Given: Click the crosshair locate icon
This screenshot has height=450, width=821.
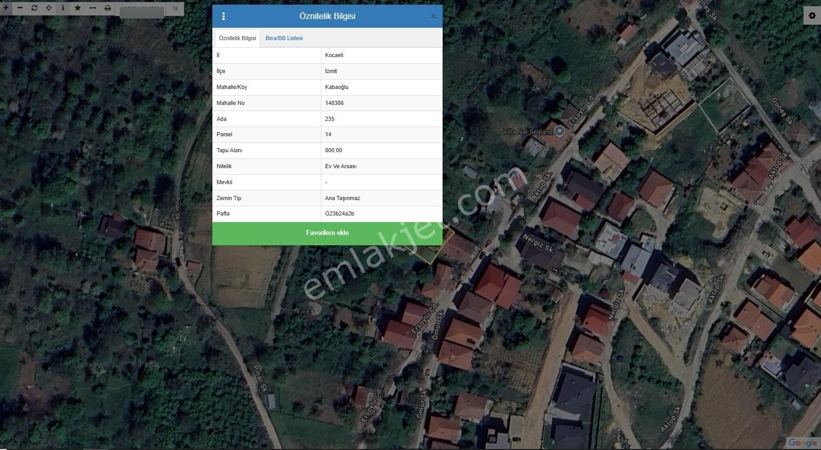Looking at the screenshot, I should 49,8.
